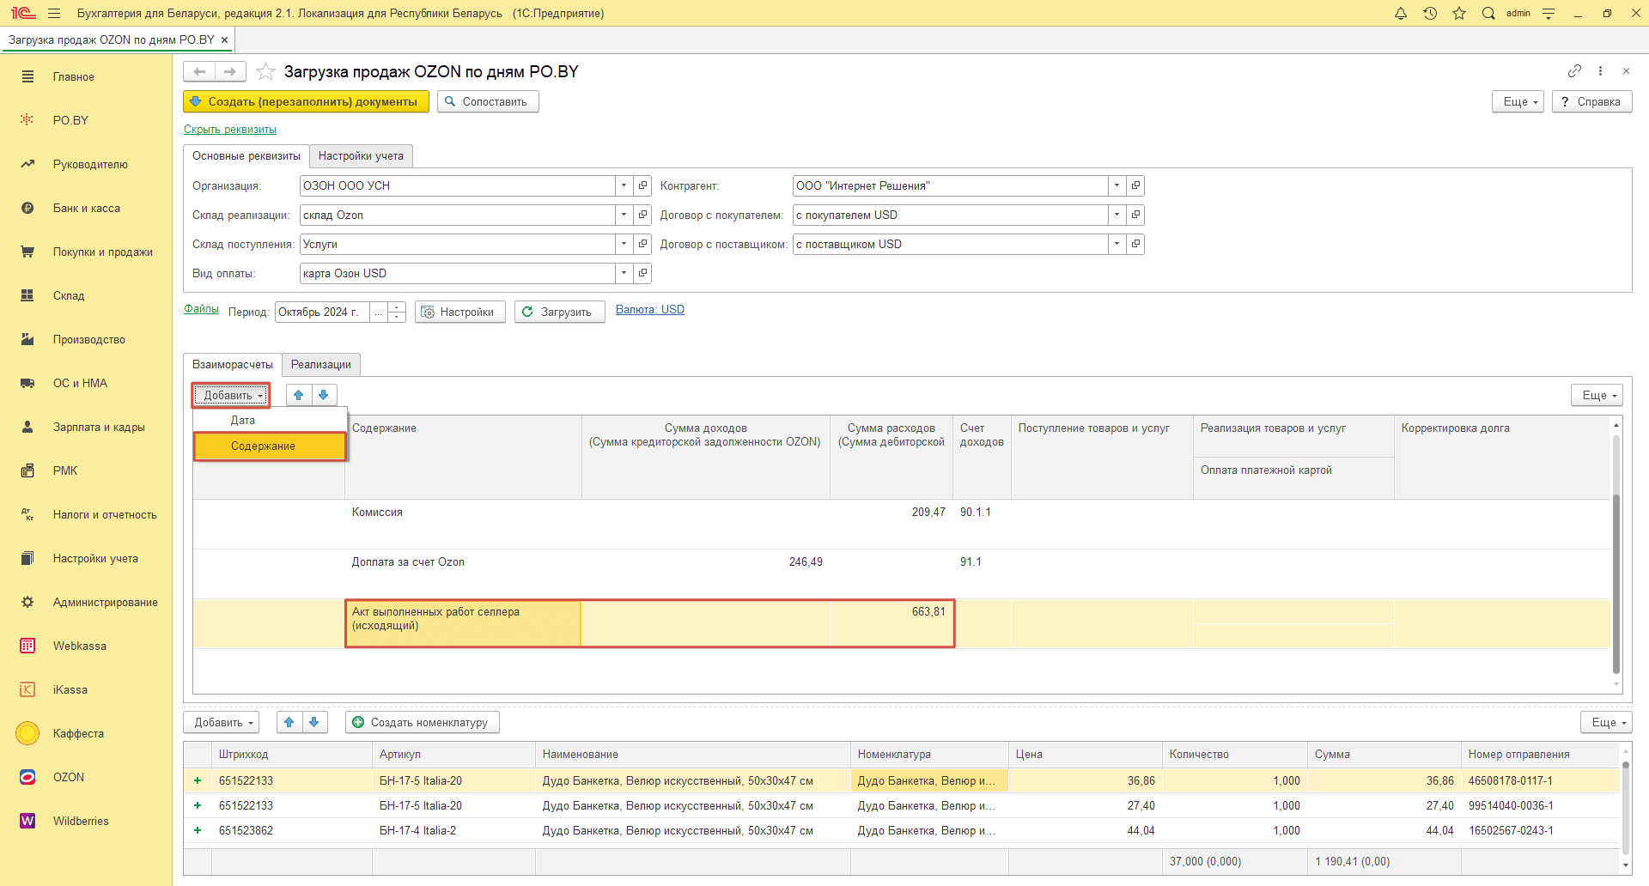The width and height of the screenshot is (1649, 886).
Task: Open top Еще menu
Action: click(x=1518, y=101)
